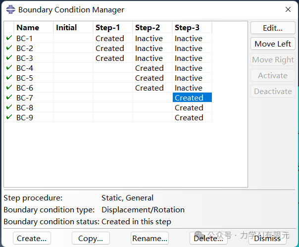Select BC-8 Created cell under Step-3
The image size is (299, 247).
(x=192, y=108)
